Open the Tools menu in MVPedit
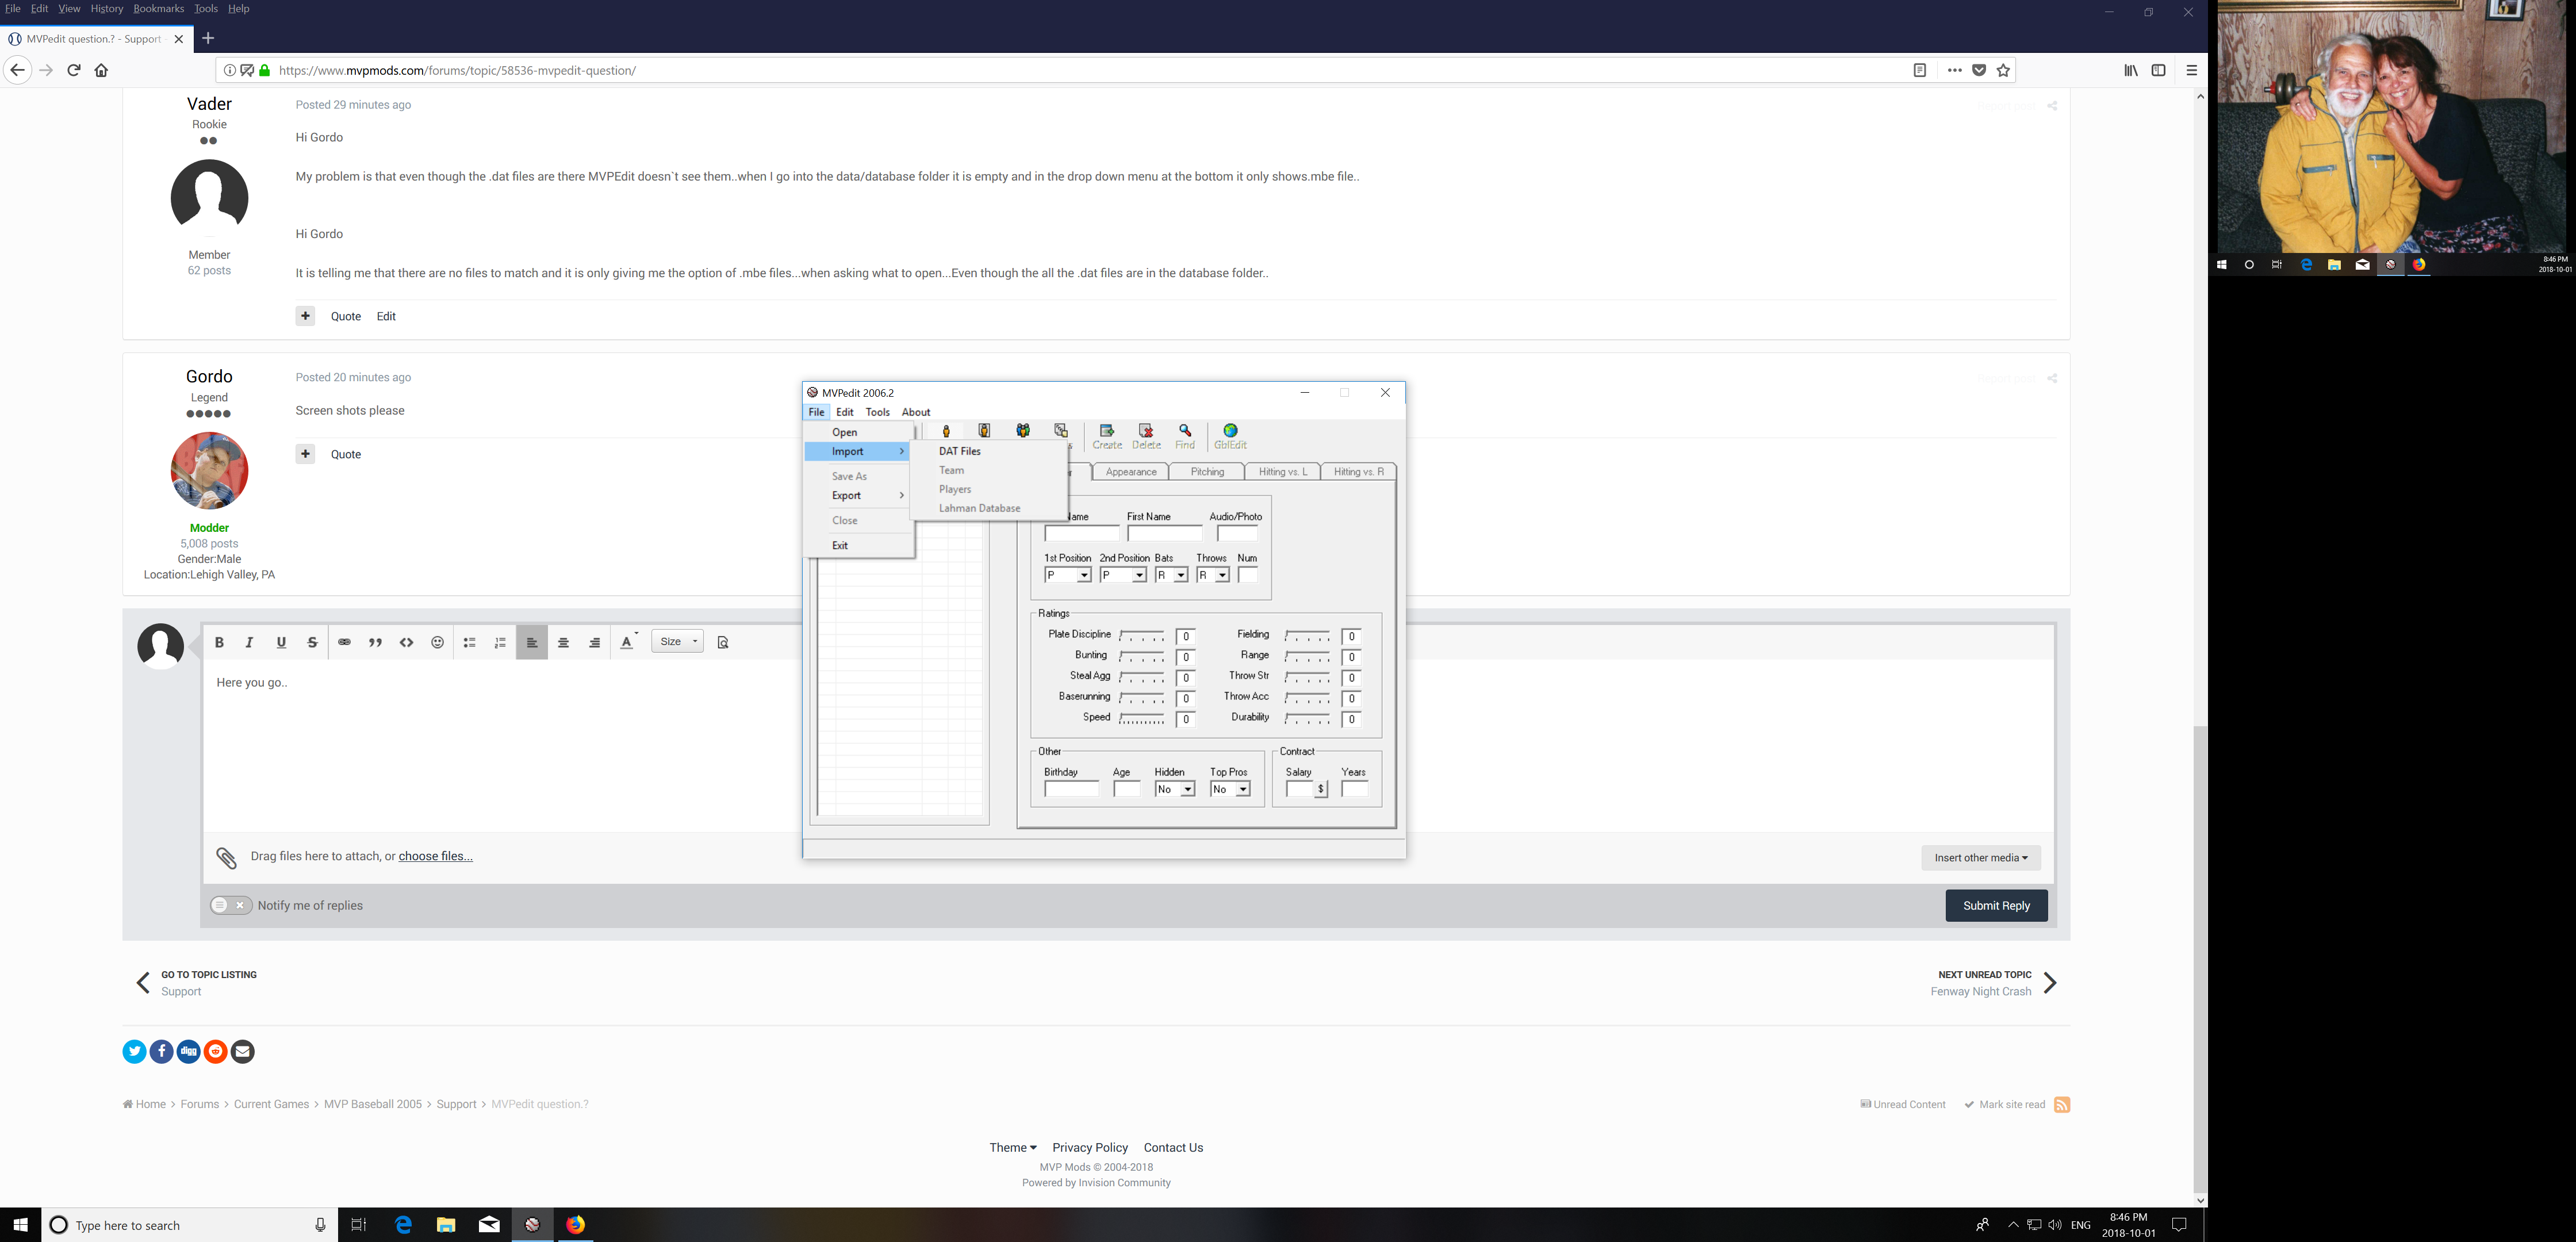Image resolution: width=2576 pixels, height=1242 pixels. click(x=877, y=412)
